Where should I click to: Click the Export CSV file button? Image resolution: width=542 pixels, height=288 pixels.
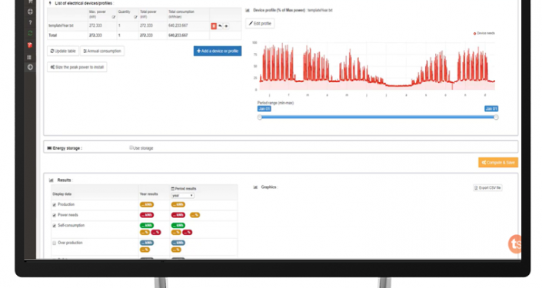(487, 188)
